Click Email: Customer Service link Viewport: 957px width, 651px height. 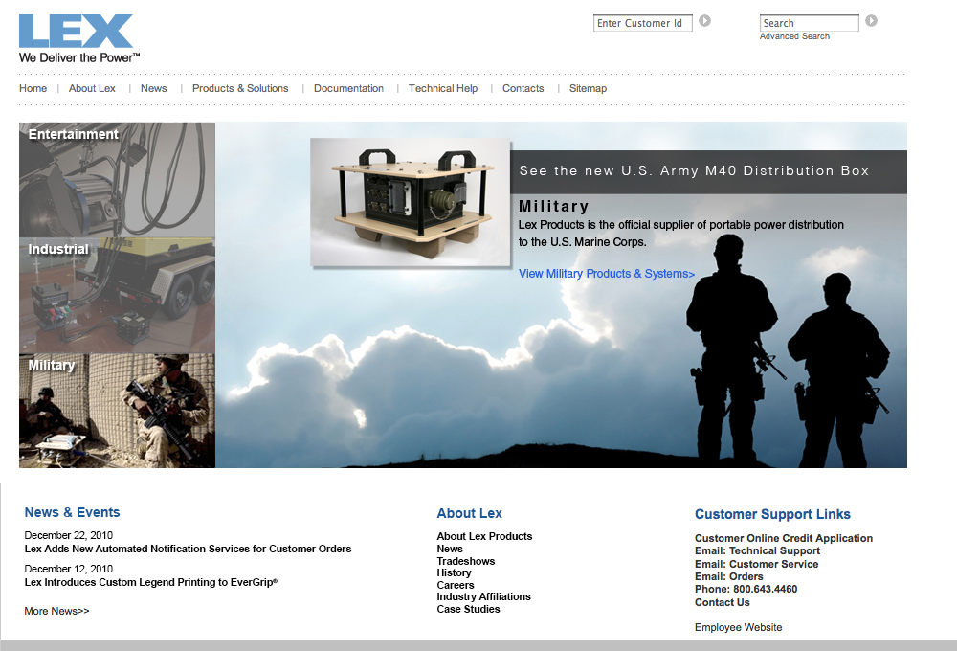tap(757, 564)
